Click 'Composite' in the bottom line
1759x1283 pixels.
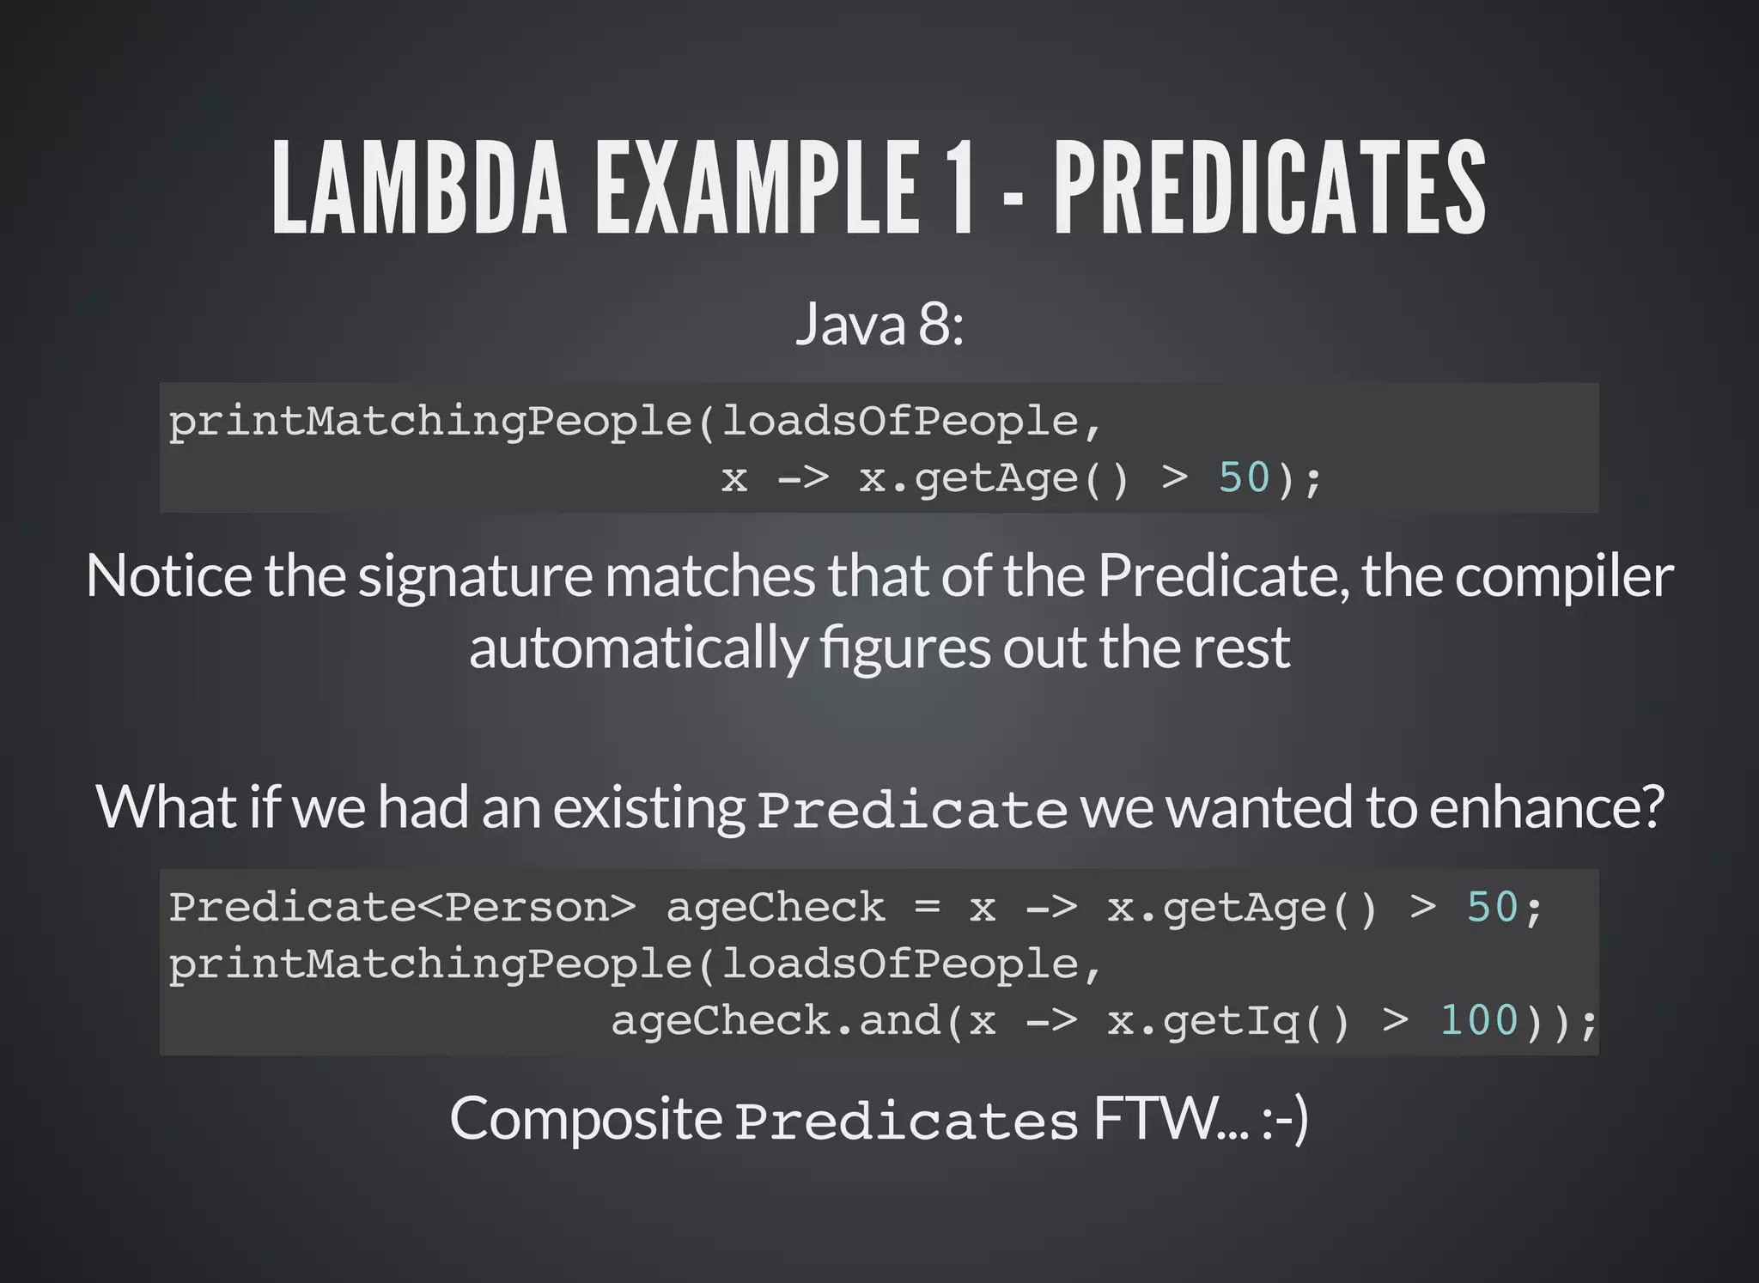coord(587,1120)
